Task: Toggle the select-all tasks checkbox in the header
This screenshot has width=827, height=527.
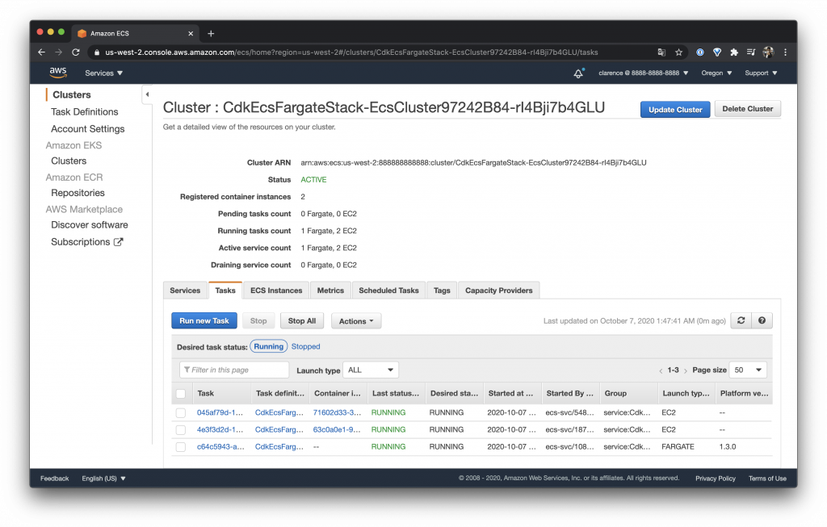Action: [181, 394]
